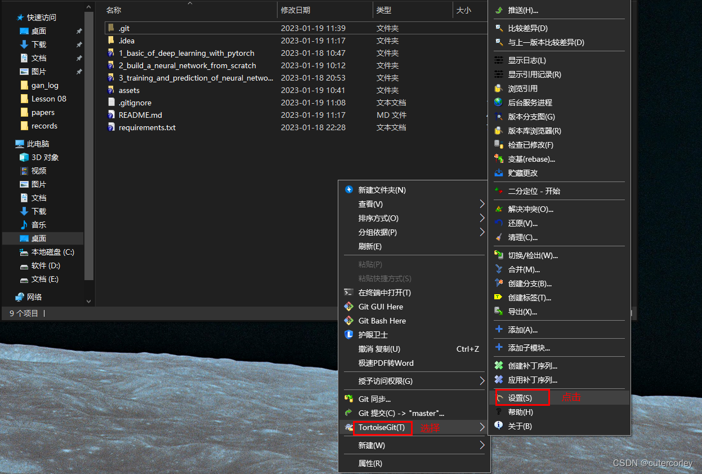Choose 帮助(H) in TortoiseGit submenu

pos(561,412)
